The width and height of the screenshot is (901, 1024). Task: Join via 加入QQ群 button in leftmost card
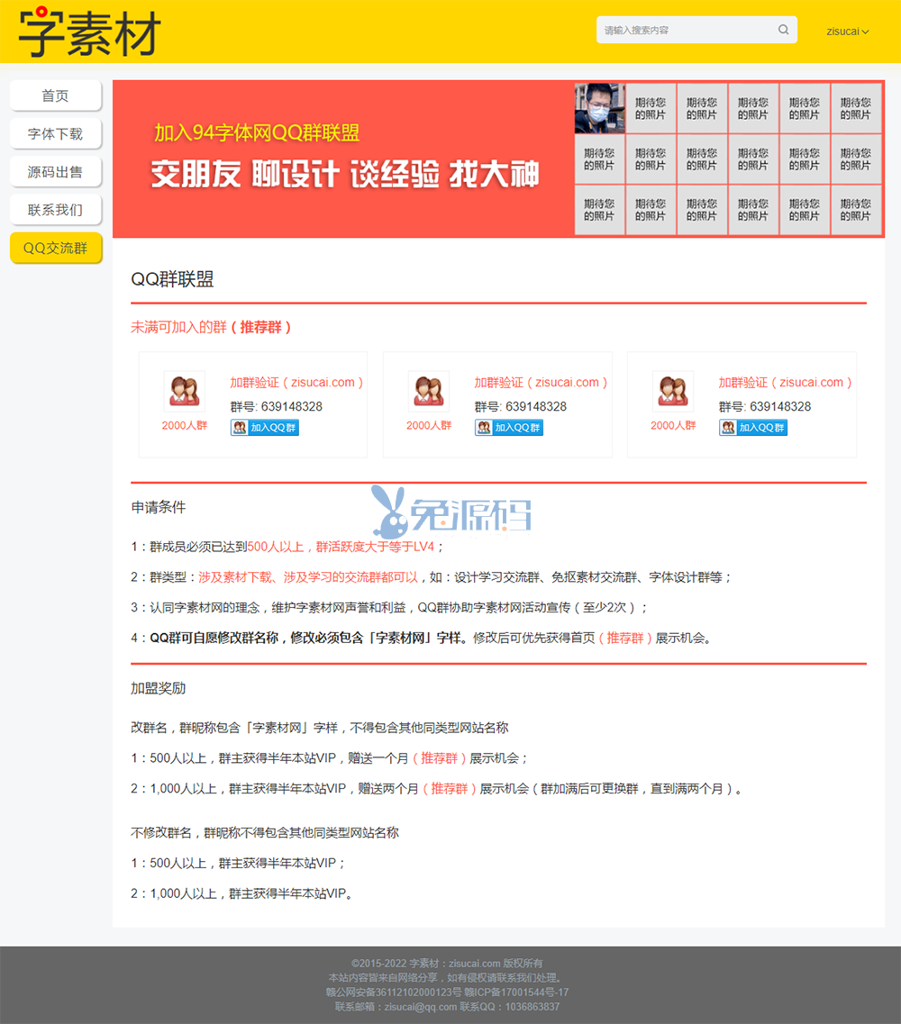click(x=265, y=428)
